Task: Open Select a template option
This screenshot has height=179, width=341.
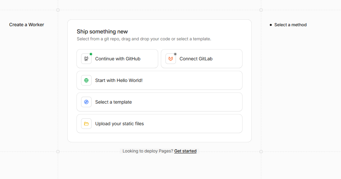Action: pyautogui.click(x=160, y=102)
